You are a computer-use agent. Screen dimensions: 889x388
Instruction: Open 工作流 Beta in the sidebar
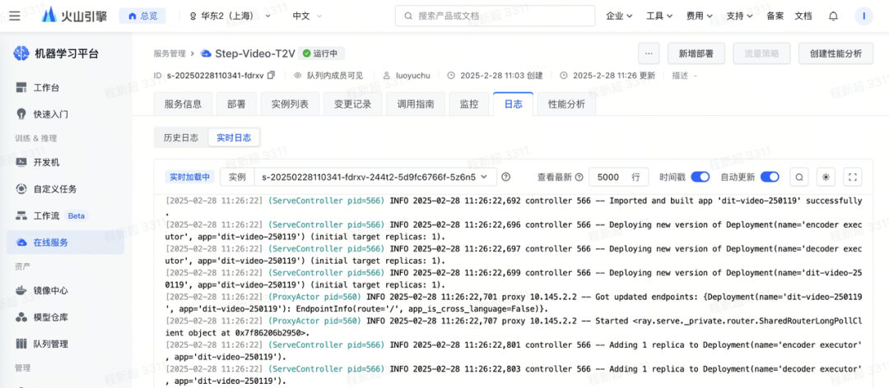pos(65,216)
